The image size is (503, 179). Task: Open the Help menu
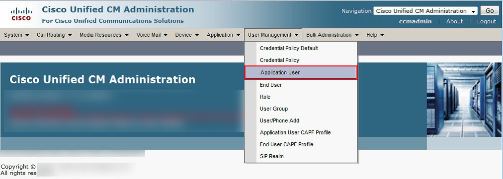[375, 35]
